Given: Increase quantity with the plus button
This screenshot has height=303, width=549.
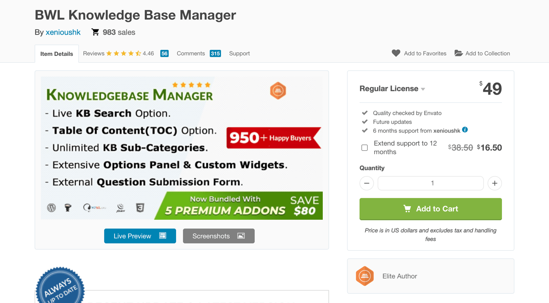Looking at the screenshot, I should click(495, 183).
